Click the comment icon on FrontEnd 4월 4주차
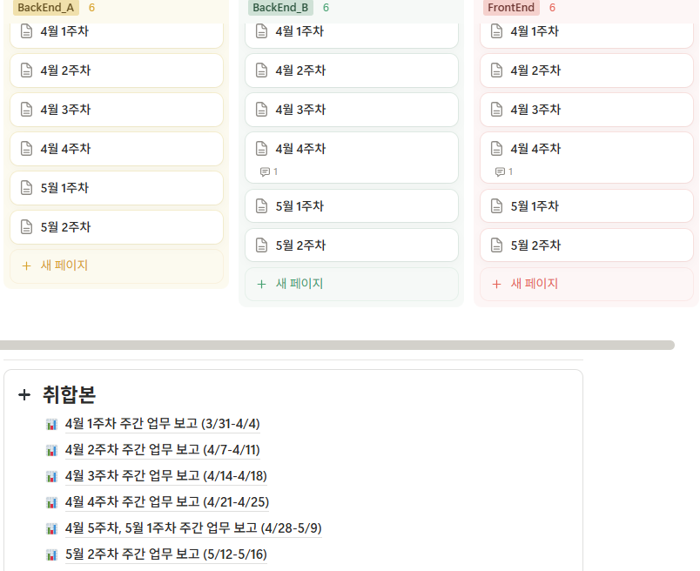The height and width of the screenshot is (571, 700). [x=500, y=171]
